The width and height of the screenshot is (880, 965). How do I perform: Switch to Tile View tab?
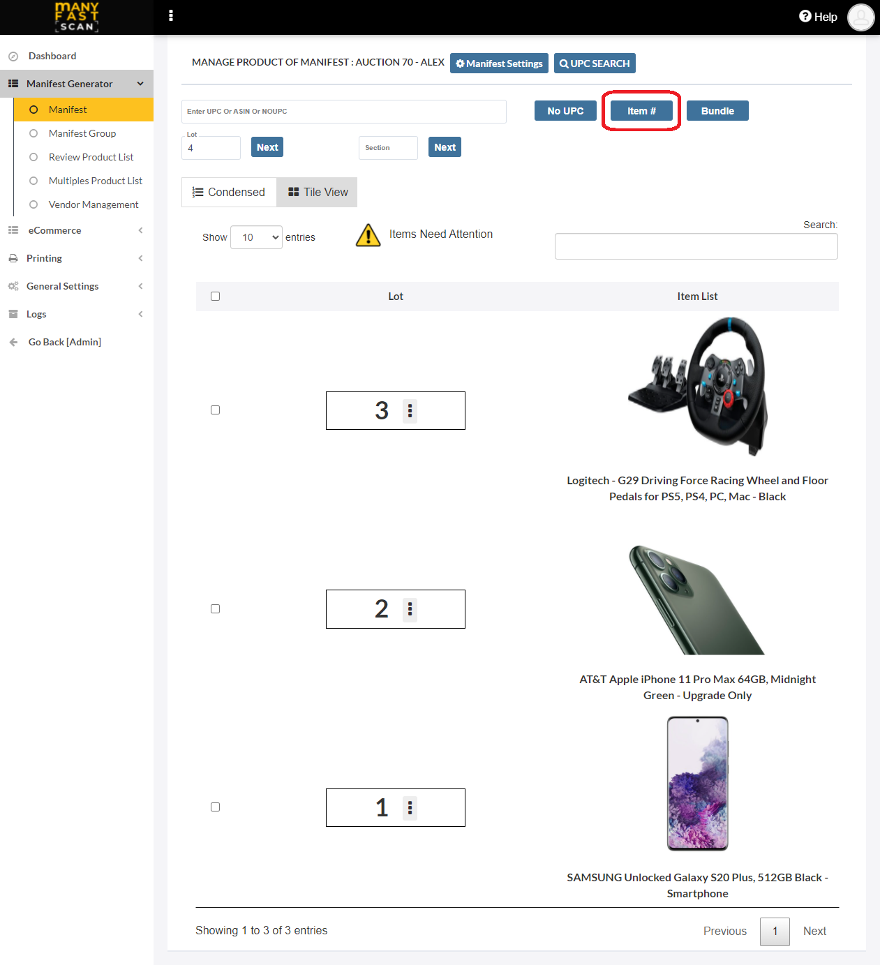coord(318,193)
